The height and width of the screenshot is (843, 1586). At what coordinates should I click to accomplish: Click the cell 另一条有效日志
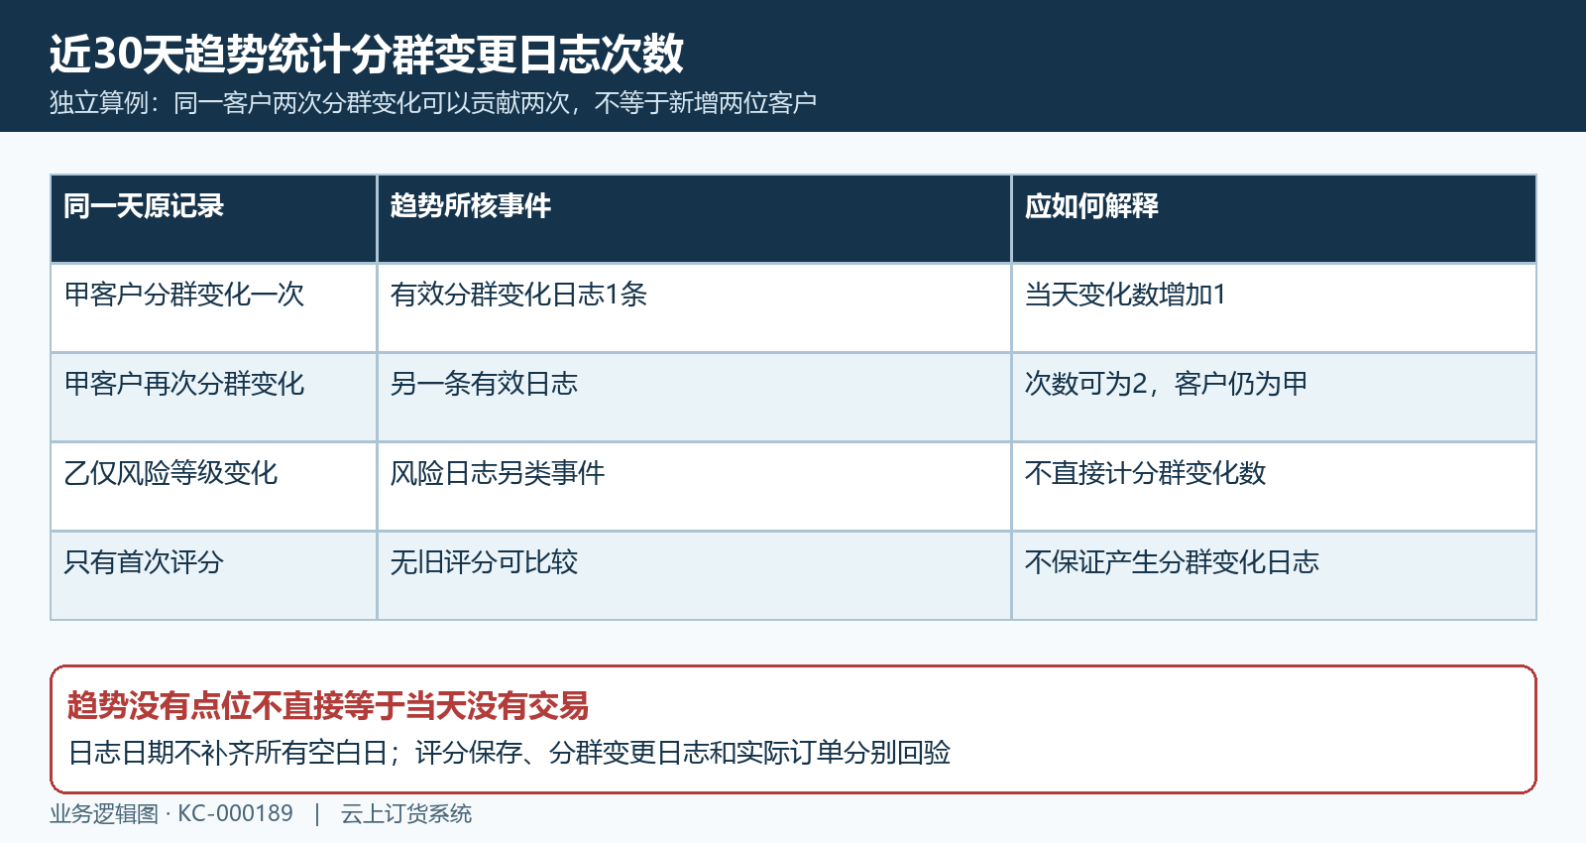[x=694, y=397]
